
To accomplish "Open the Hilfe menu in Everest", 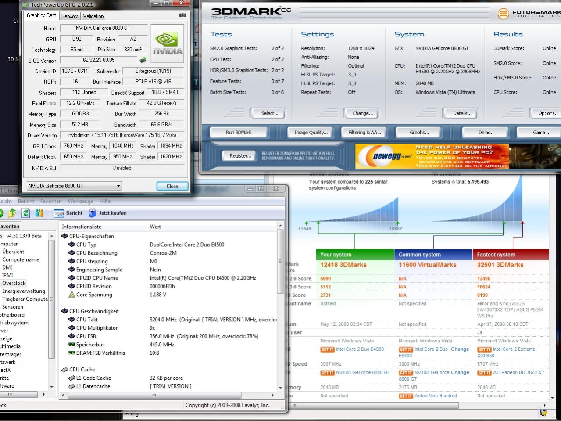I will (105, 201).
